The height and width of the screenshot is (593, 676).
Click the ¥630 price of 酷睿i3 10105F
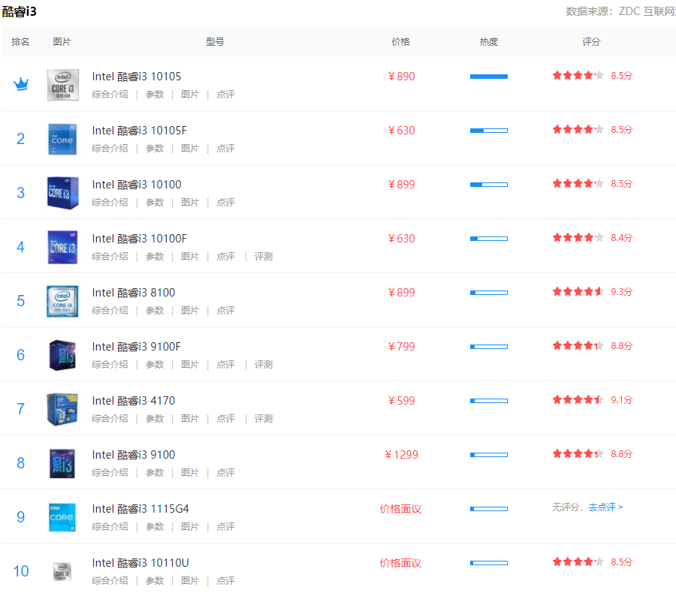[x=401, y=131]
